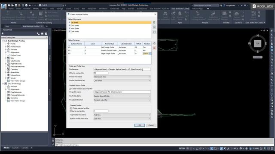
Task: Click the Cancel button in Create Multiple Profiles
Action: pyautogui.click(x=151, y=125)
